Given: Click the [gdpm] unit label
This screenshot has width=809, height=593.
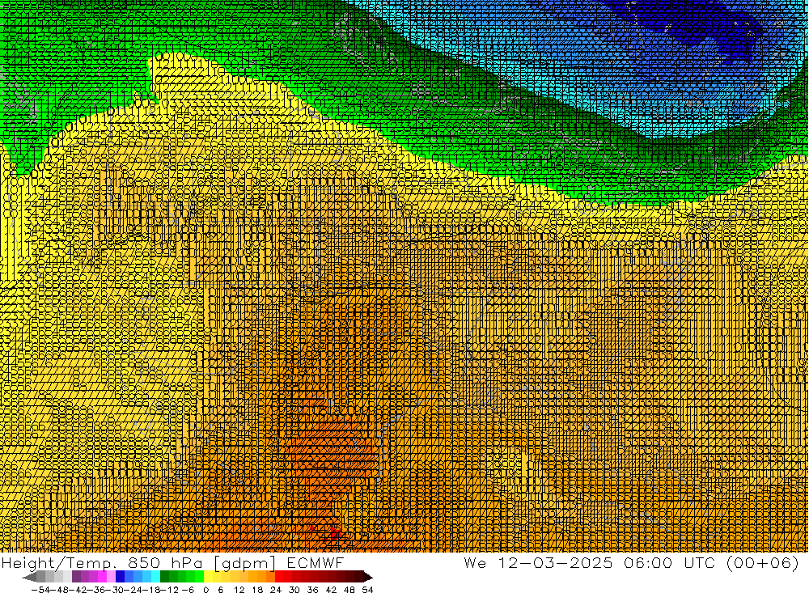Looking at the screenshot, I should click(x=244, y=562).
